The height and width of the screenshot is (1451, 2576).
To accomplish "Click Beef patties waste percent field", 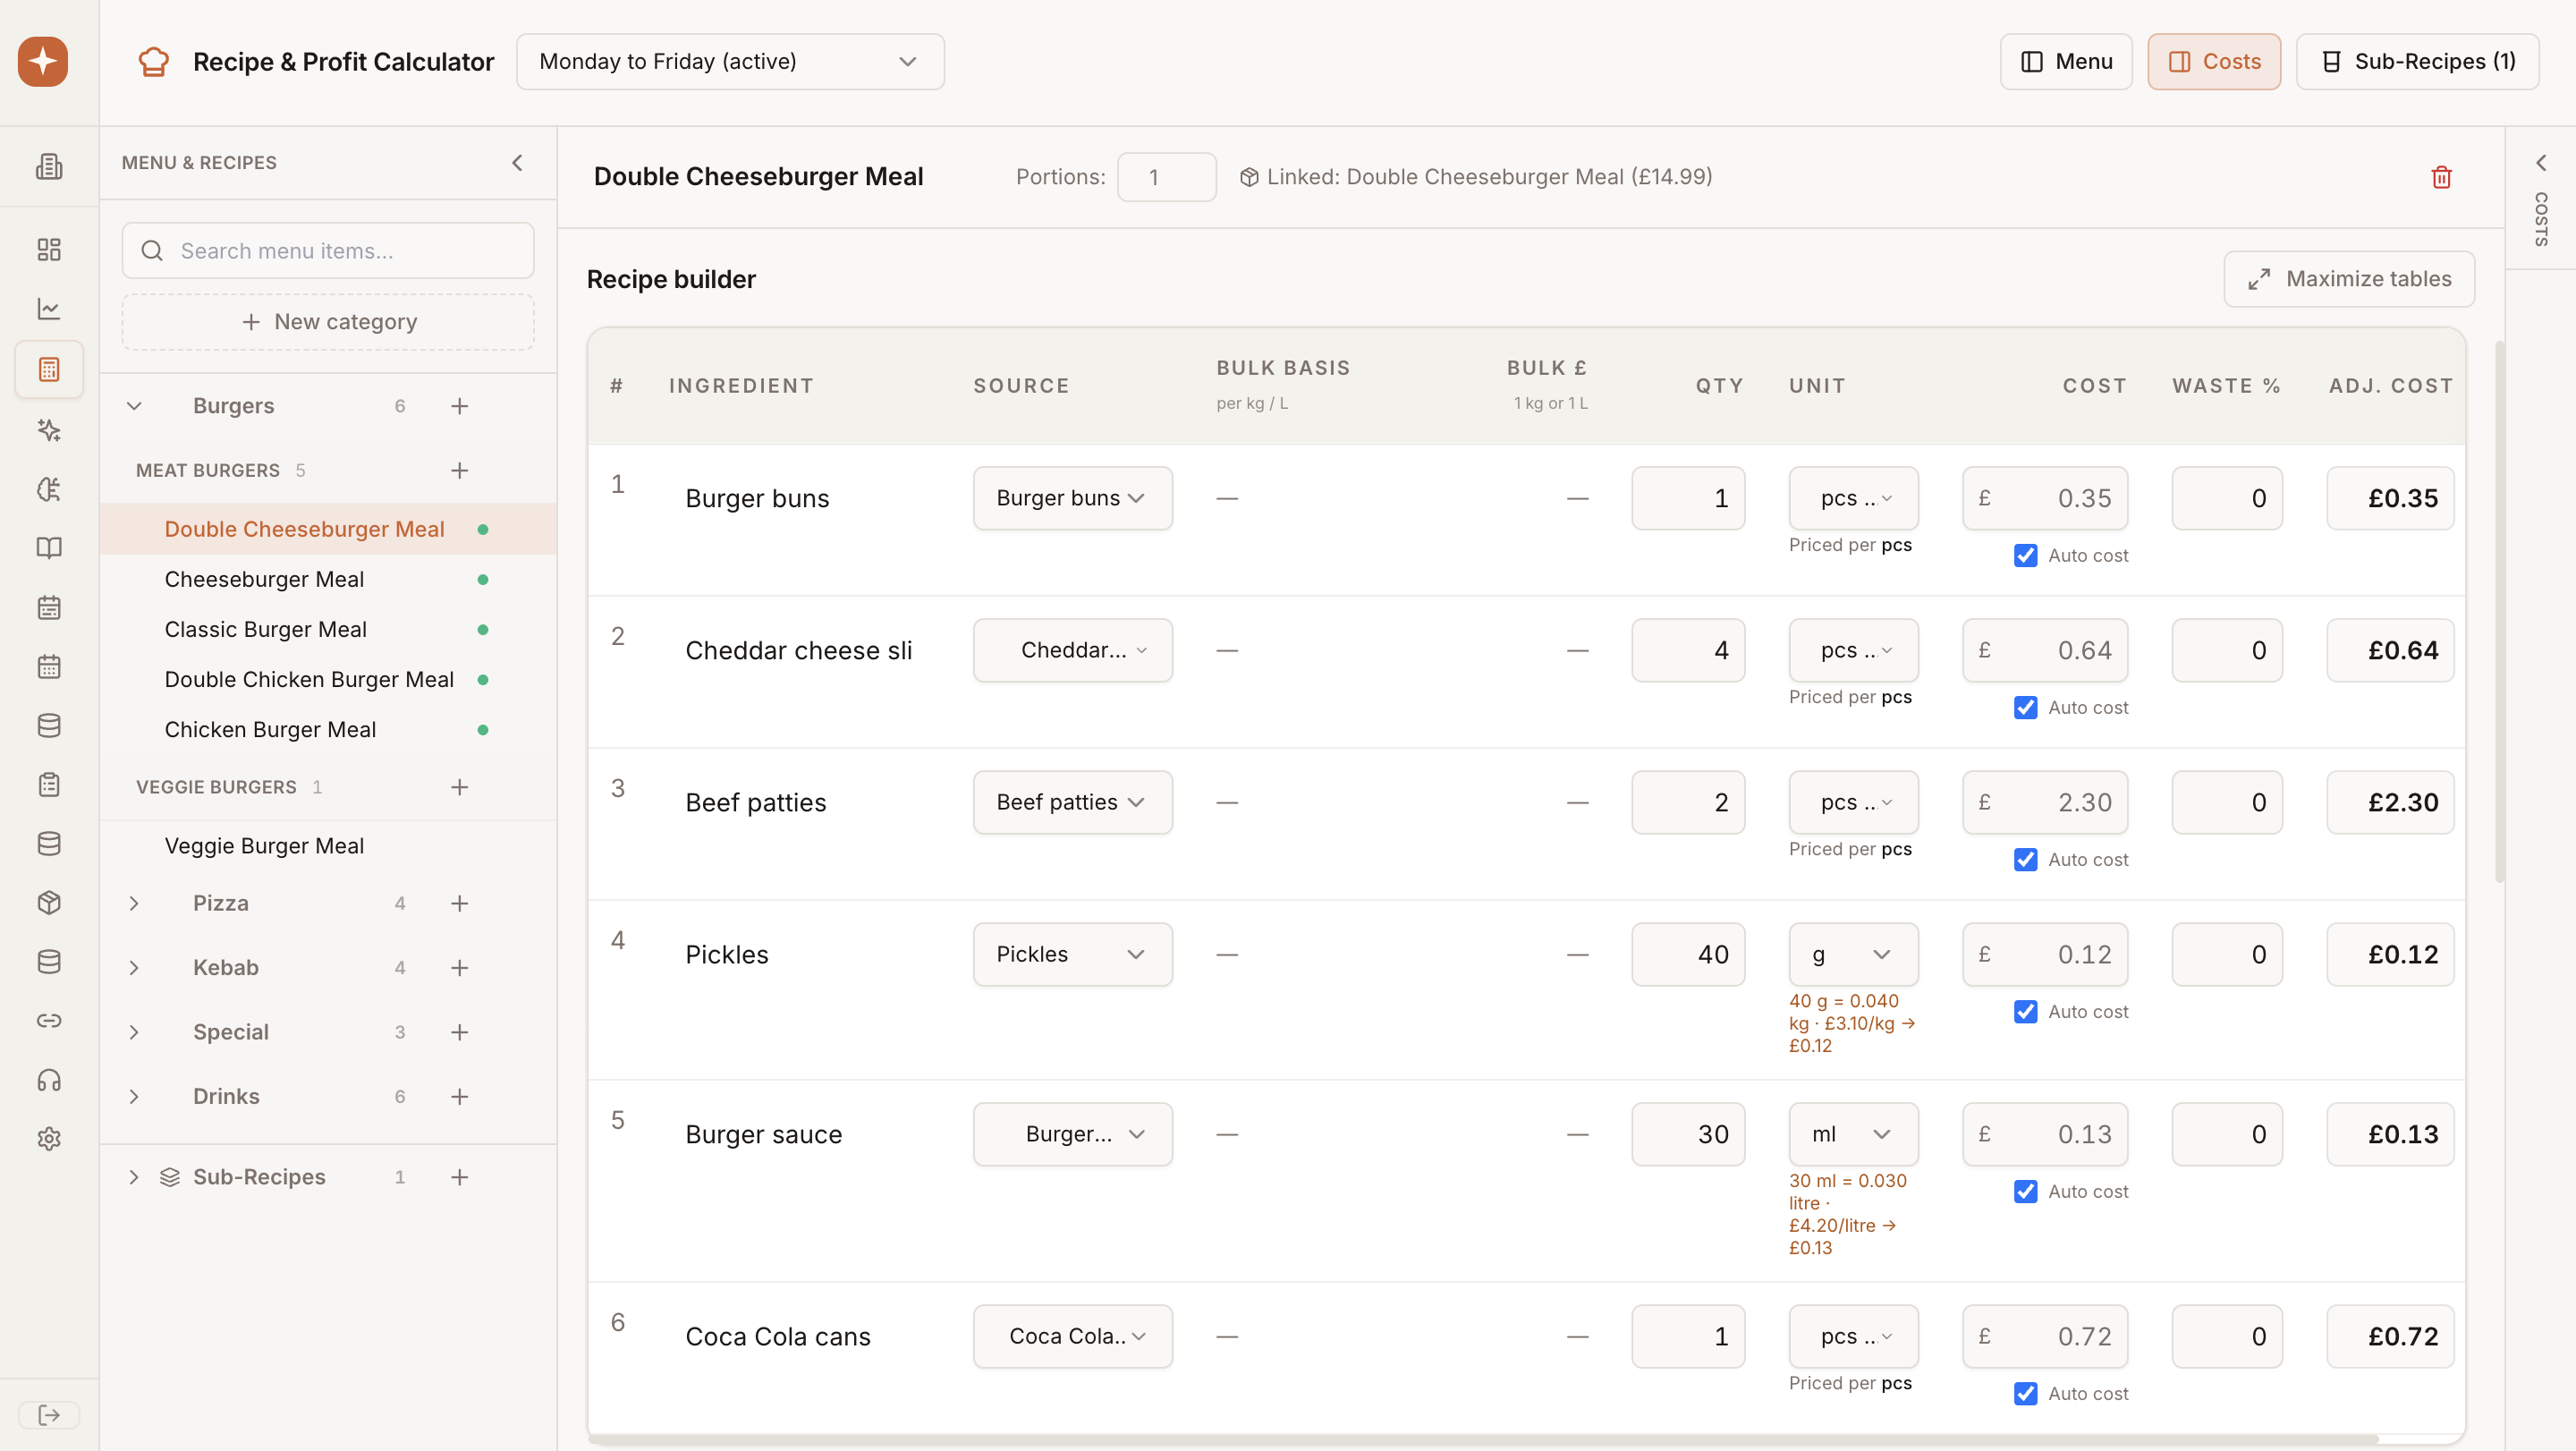I will pos(2227,802).
